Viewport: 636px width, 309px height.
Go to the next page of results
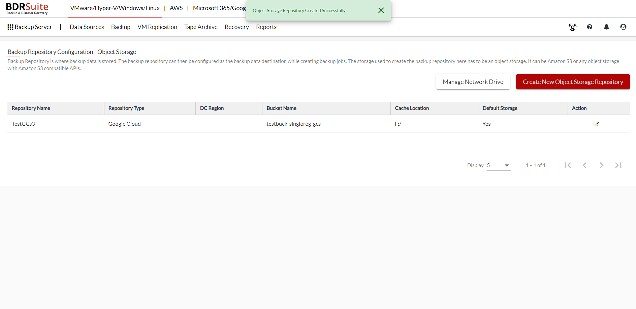click(x=601, y=165)
